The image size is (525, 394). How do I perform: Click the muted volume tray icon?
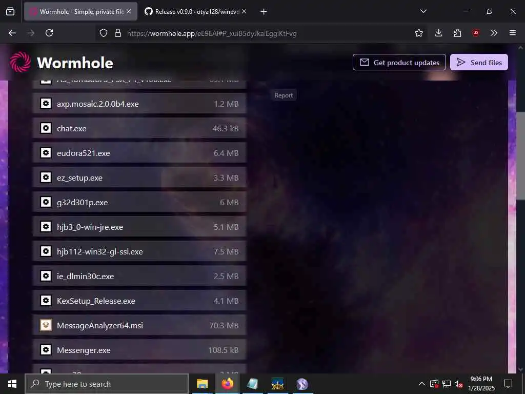pos(459,384)
